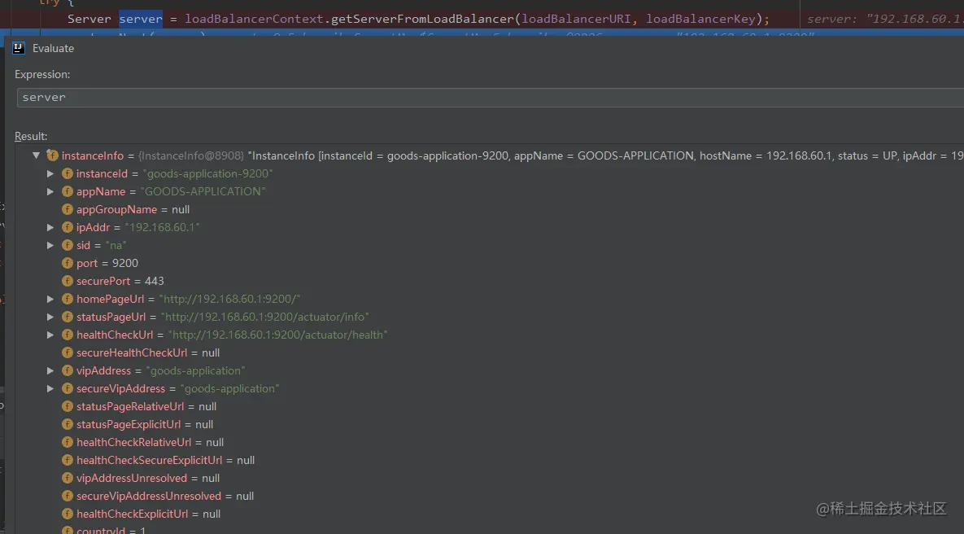The height and width of the screenshot is (534, 964).
Task: Select the securePort = 443 row
Action: (120, 281)
